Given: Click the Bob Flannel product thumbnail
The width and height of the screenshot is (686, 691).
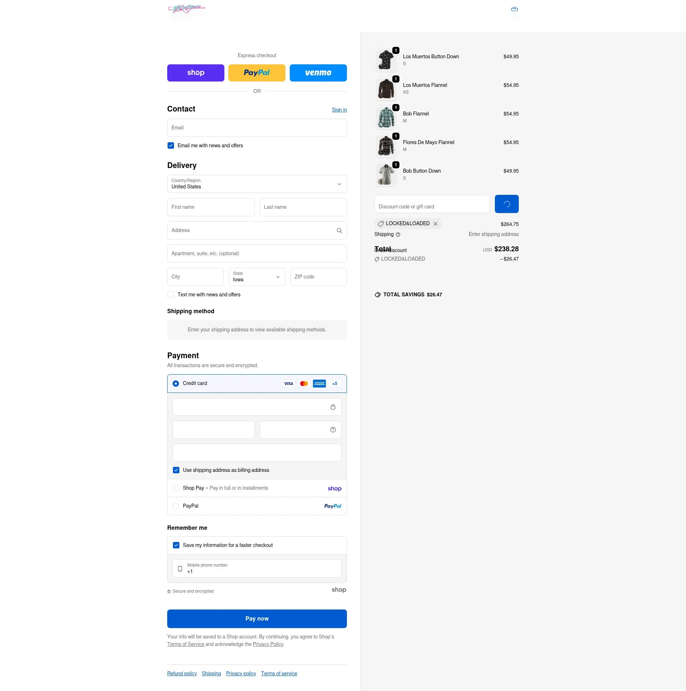Looking at the screenshot, I should pos(386,117).
